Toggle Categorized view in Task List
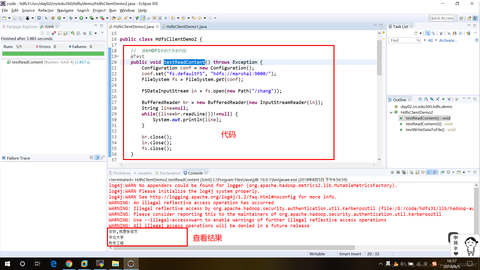480x270 pixels. pos(428,33)
